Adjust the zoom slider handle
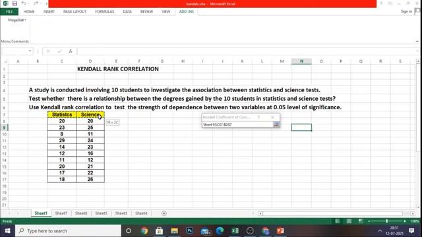422x237 pixels. [x=387, y=221]
